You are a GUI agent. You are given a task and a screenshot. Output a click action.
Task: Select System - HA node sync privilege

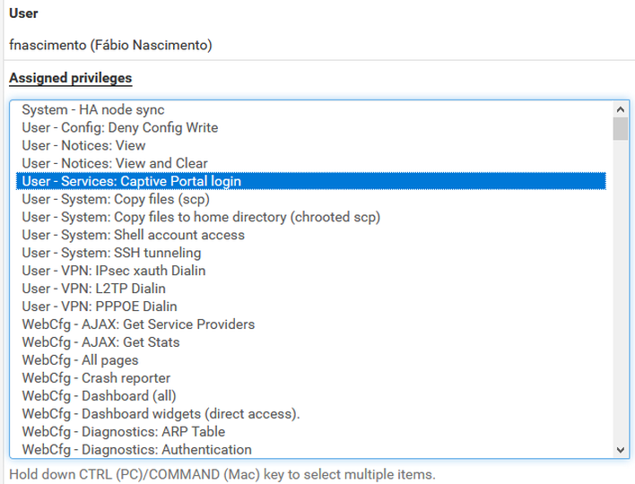[x=311, y=109]
